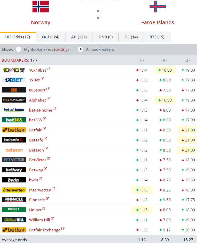The width and height of the screenshot is (197, 243).
Task: Switch to the O/U (124) tab
Action: point(51,37)
